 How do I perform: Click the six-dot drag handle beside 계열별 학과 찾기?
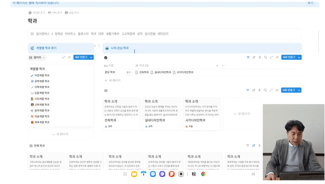[x=99, y=45]
